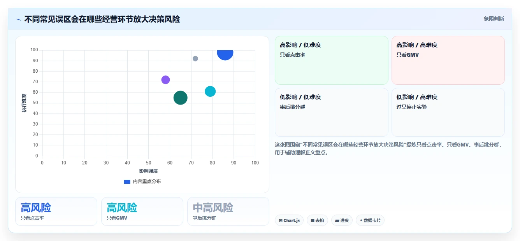
Task: Click the description paragraph starting 这张图围绕
Action: [x=389, y=148]
